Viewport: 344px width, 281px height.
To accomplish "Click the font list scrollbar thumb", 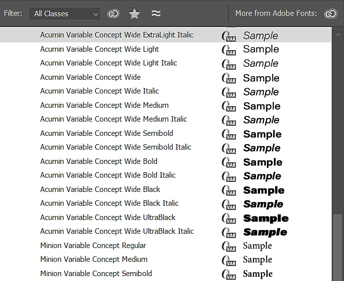I will (338, 247).
